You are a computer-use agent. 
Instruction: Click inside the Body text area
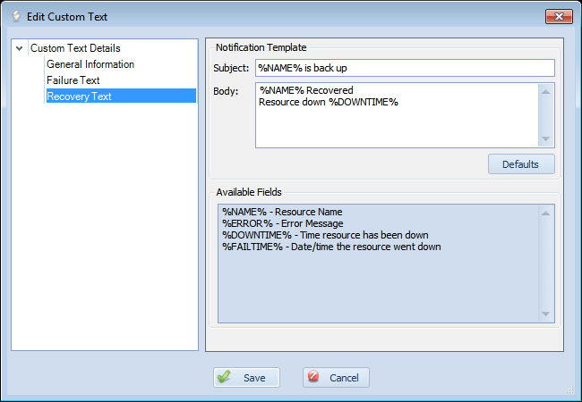[x=397, y=115]
